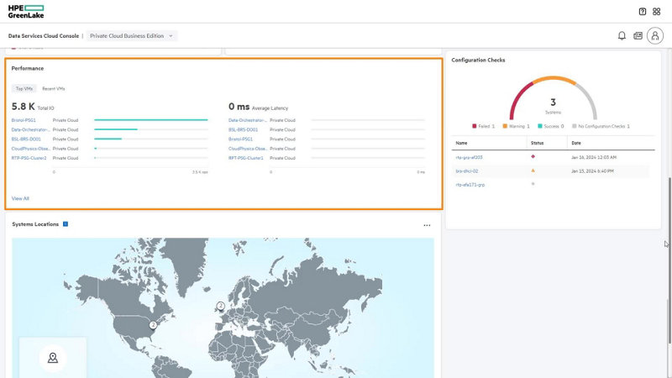Click the red failed status diamond icon
Viewport: 672px width, 378px height.
coord(533,156)
